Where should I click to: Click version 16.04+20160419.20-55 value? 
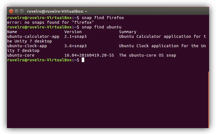coord(89,55)
